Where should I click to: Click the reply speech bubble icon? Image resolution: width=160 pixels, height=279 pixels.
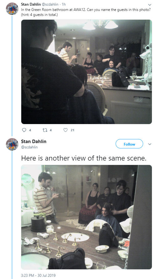point(24,130)
